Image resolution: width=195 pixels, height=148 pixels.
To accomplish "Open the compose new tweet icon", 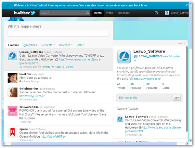I will 156,13.
